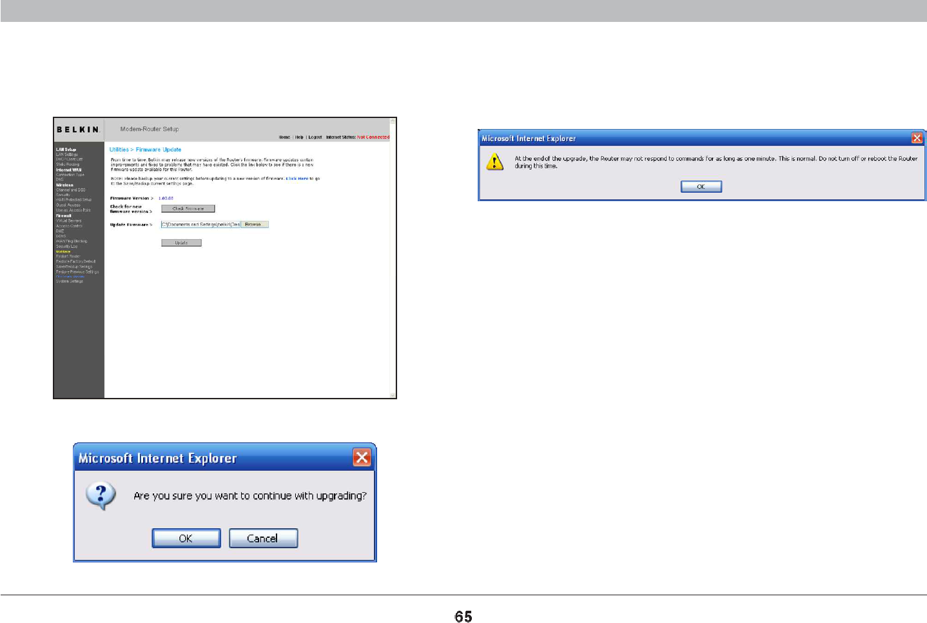This screenshot has width=927, height=623.
Task: Select the 'Firewall' sidebar heading
Action: [x=63, y=215]
